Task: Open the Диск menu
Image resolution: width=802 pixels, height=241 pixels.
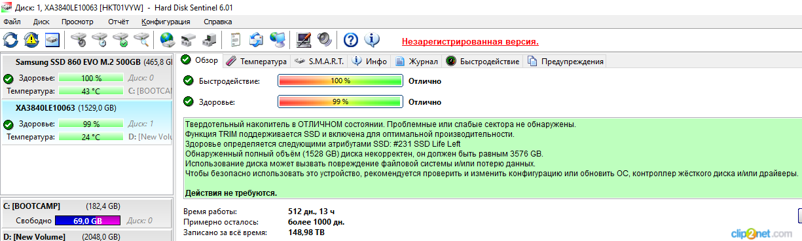Action: coord(41,22)
